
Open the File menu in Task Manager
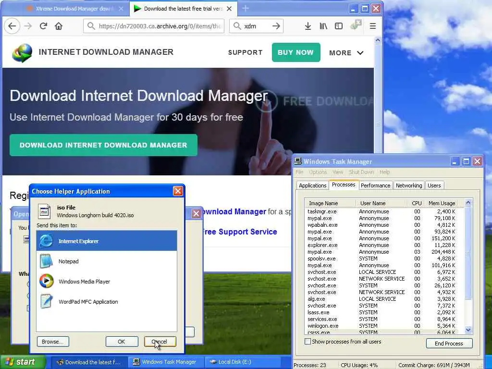[299, 172]
